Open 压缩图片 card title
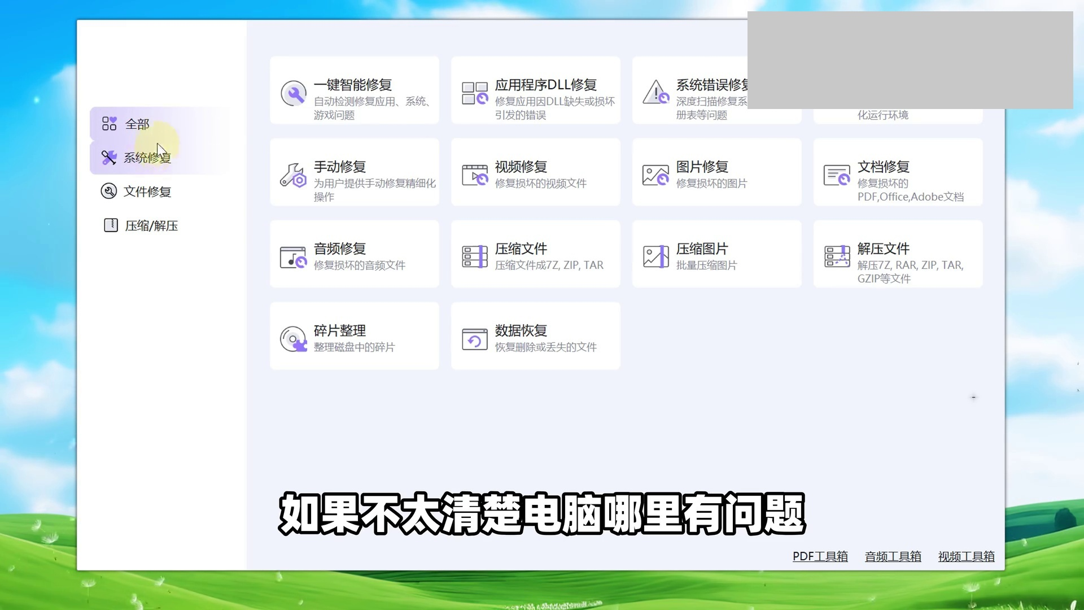This screenshot has height=610, width=1084. pyautogui.click(x=702, y=249)
